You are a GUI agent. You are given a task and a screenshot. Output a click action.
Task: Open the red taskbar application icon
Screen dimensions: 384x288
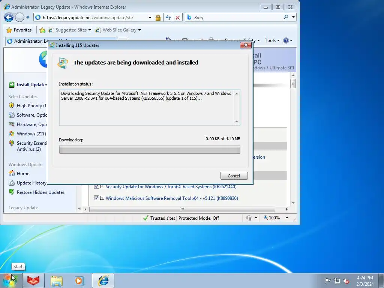point(33,280)
